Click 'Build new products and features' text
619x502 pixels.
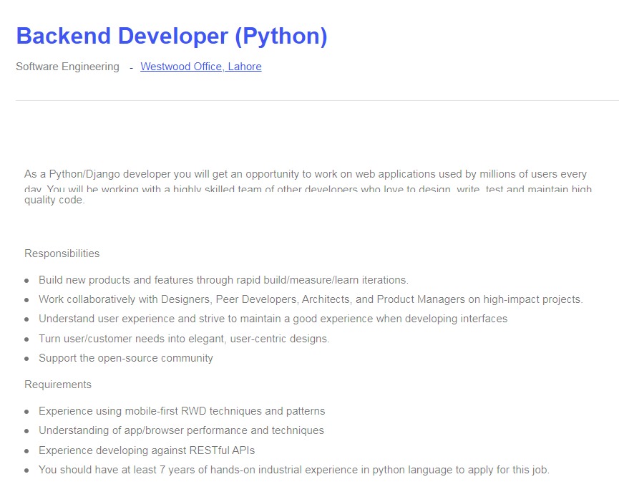pyautogui.click(x=223, y=280)
